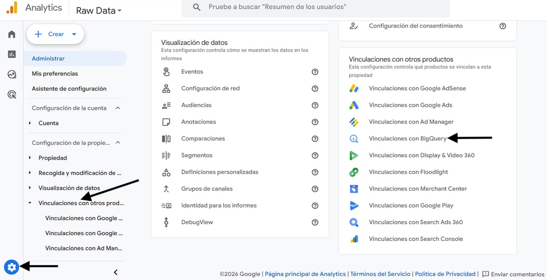Open the Home icon in the left sidebar

11,34
